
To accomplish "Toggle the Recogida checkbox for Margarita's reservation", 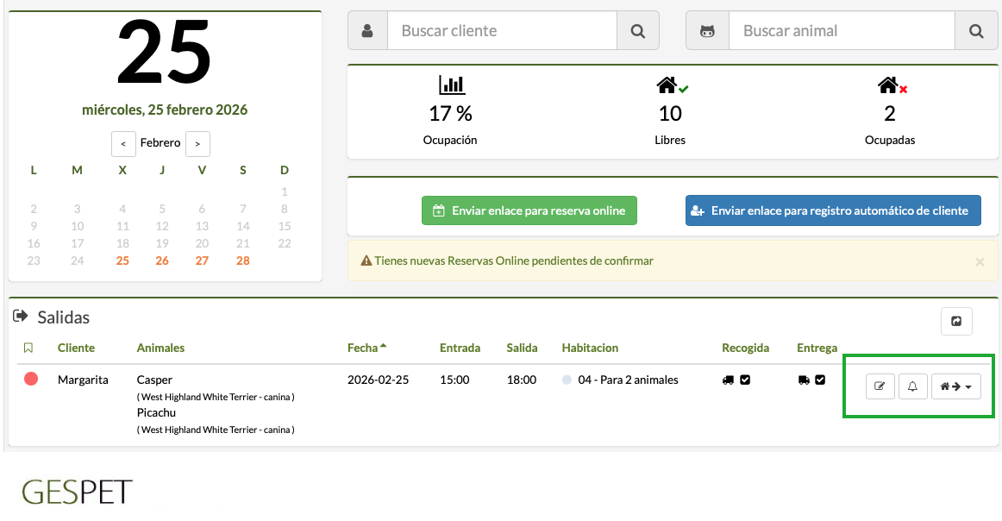I will coord(746,378).
